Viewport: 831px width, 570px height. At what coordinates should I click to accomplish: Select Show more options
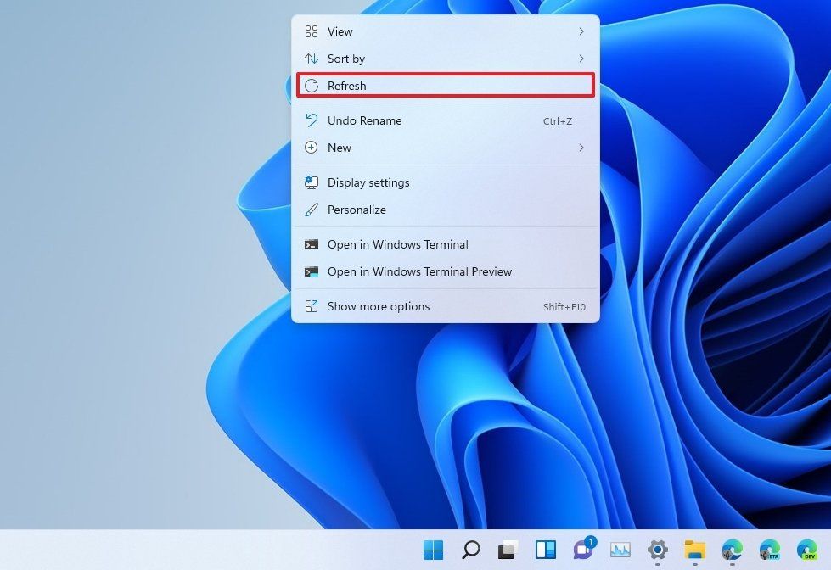pos(378,306)
